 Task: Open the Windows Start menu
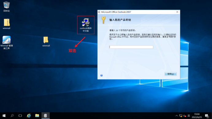point(4,116)
